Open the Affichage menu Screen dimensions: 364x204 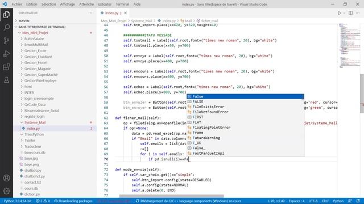click(x=67, y=4)
